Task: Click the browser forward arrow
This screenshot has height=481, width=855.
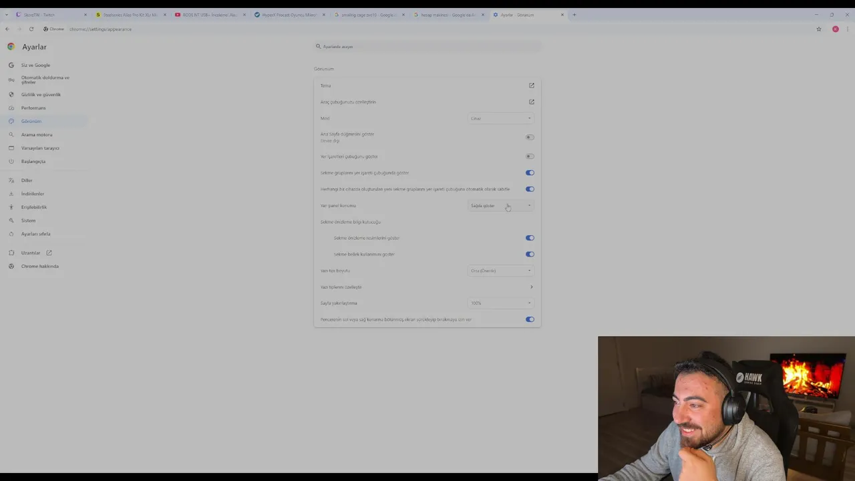Action: pos(19,29)
